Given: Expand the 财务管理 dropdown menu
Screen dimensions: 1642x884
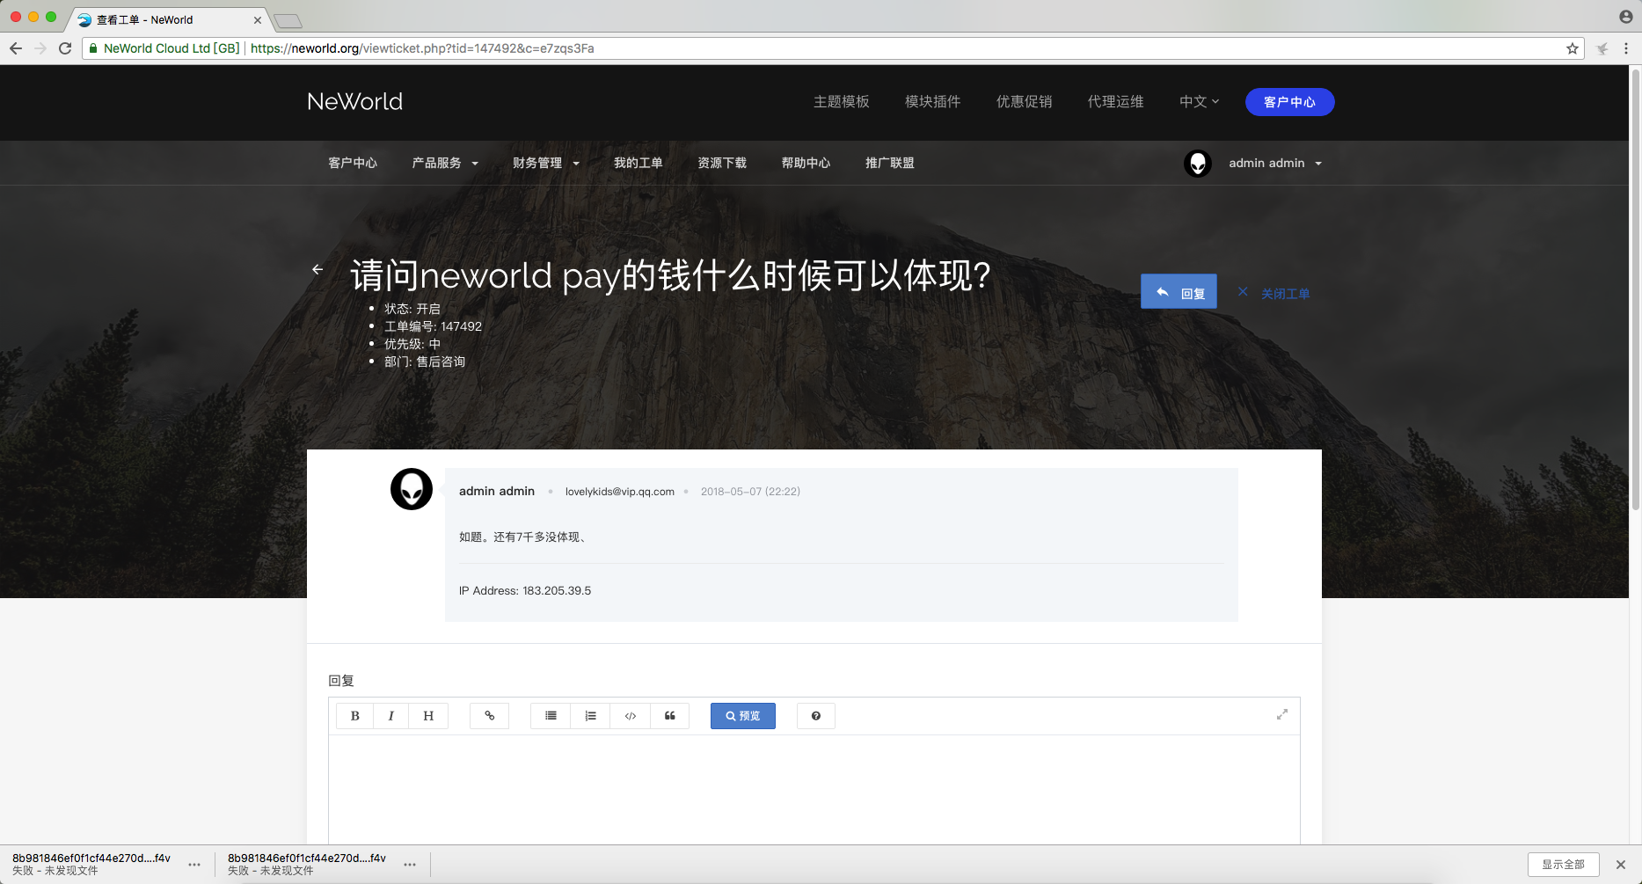Looking at the screenshot, I should [546, 164].
